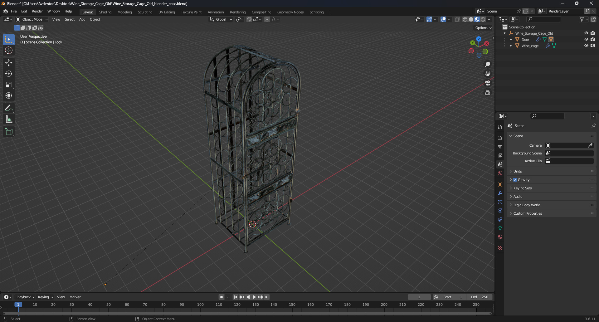Viewport: 599px width, 322px height.
Task: Click the current frame number field
Action: [419, 297]
